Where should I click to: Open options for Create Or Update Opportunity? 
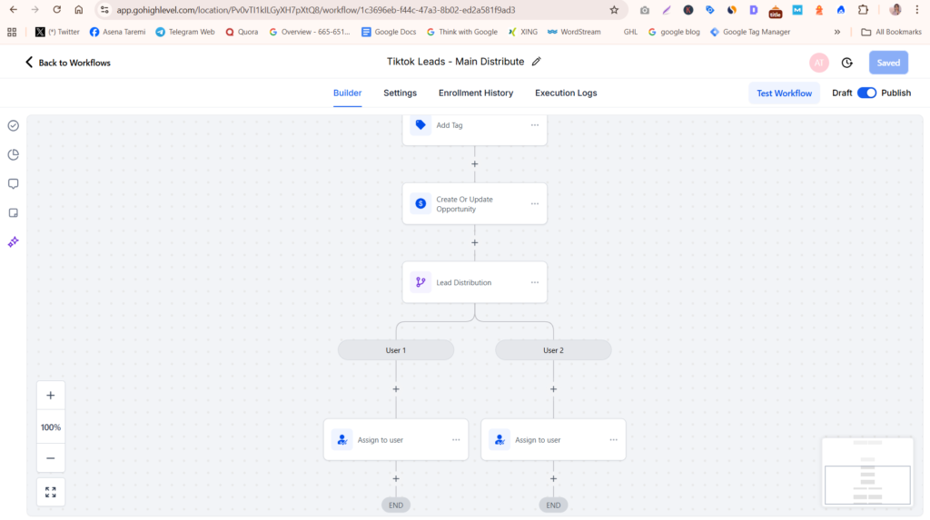coord(535,204)
